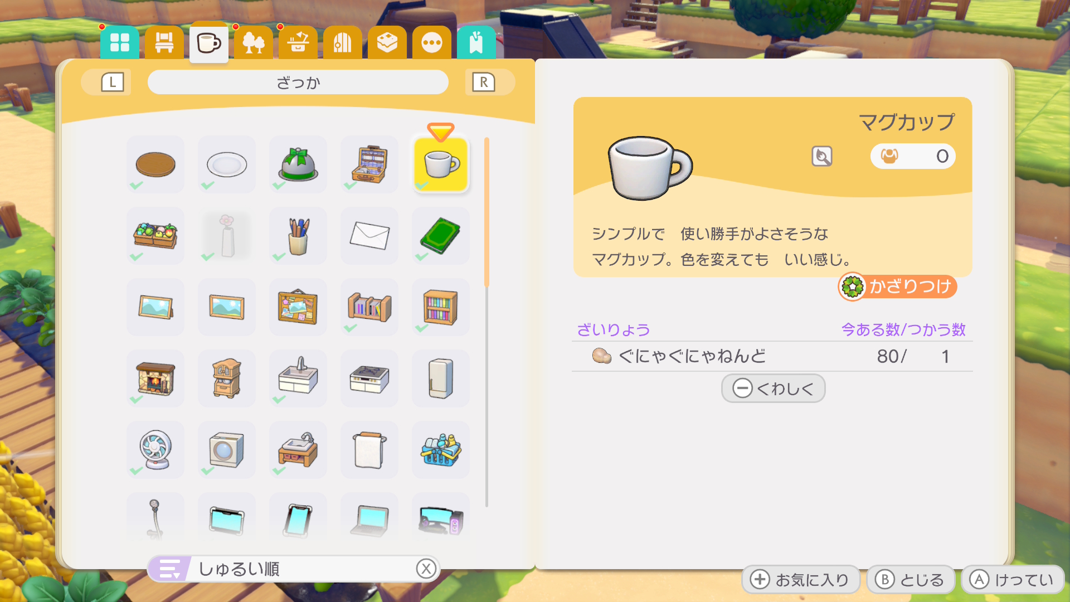This screenshot has width=1070, height=602.
Task: Open the trees and plants category tab
Action: tap(253, 42)
